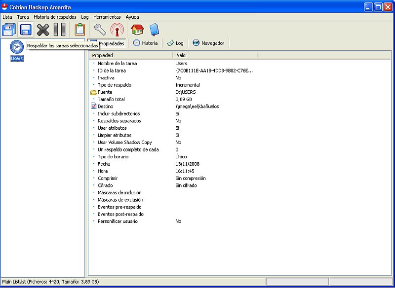Click the time value "16:11:45"

pos(185,171)
